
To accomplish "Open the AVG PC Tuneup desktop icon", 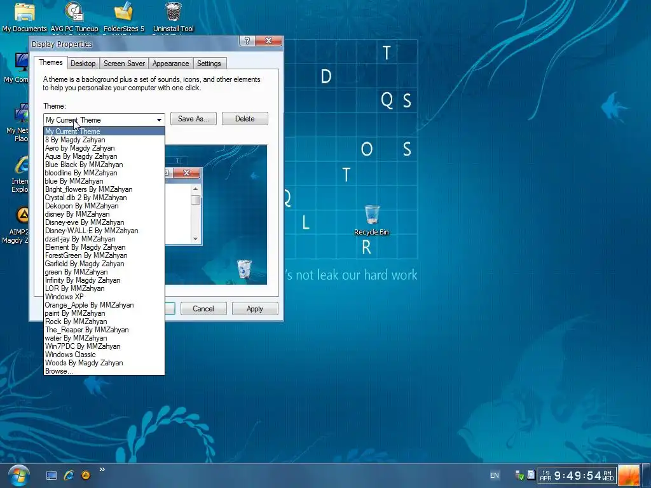I will tap(74, 17).
